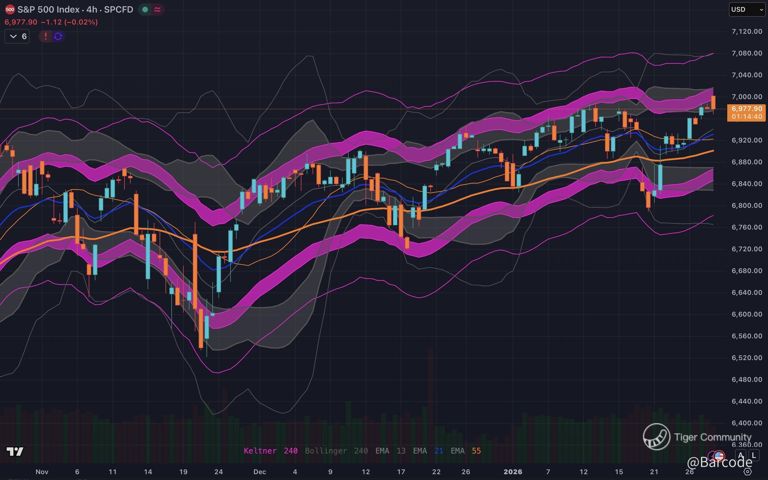Click the S&P 500 red symbol logo

[x=10, y=9]
